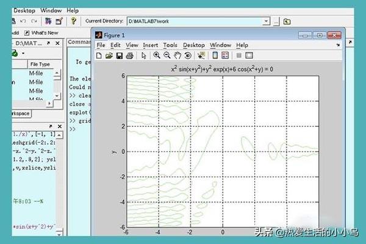Click the What's New shortcut button
The image size is (366, 244).
pyautogui.click(x=43, y=33)
